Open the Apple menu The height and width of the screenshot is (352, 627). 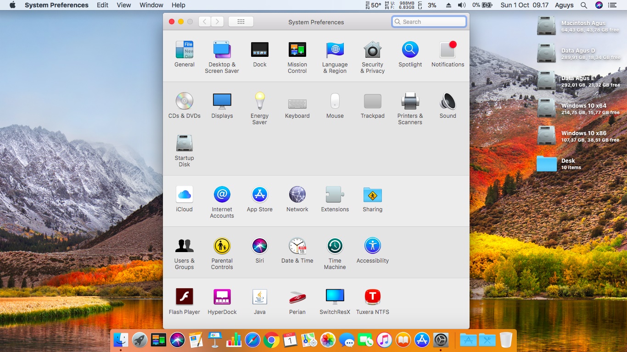click(x=12, y=5)
